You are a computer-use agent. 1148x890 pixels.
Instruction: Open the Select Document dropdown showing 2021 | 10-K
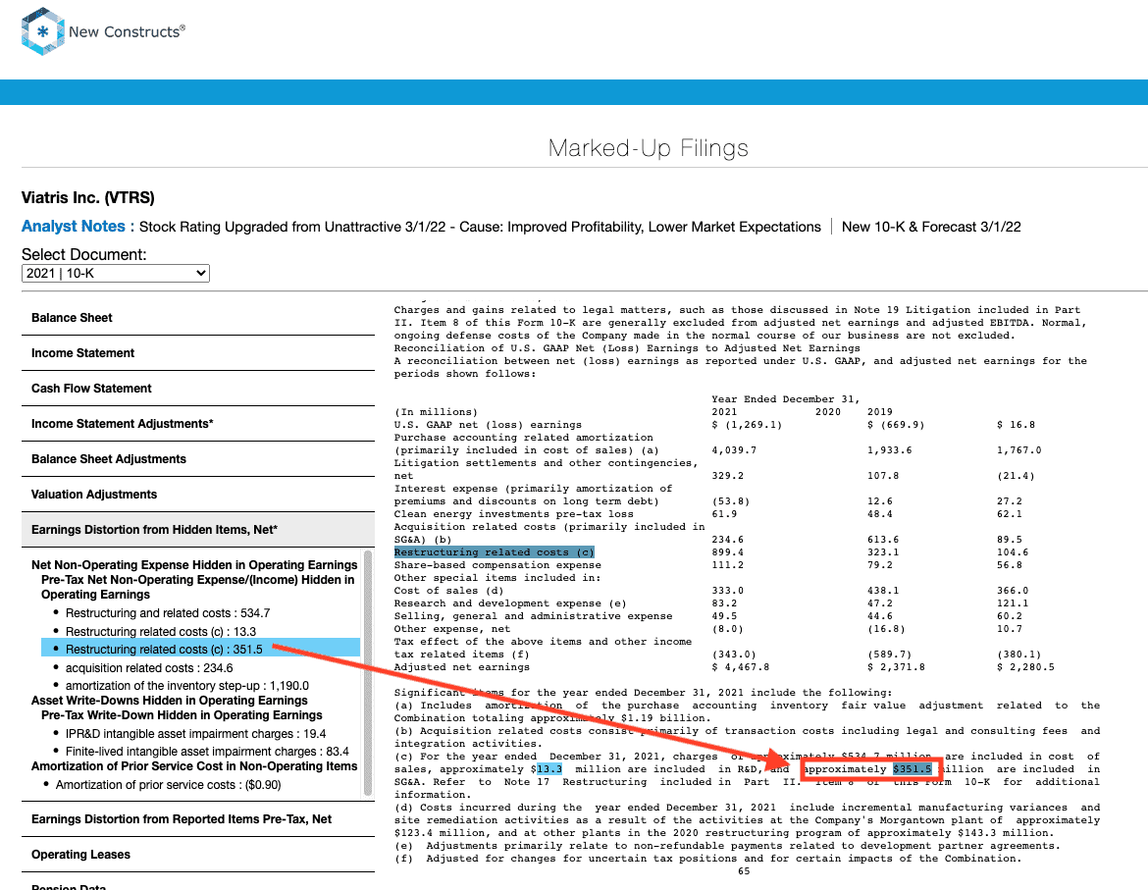coord(116,273)
